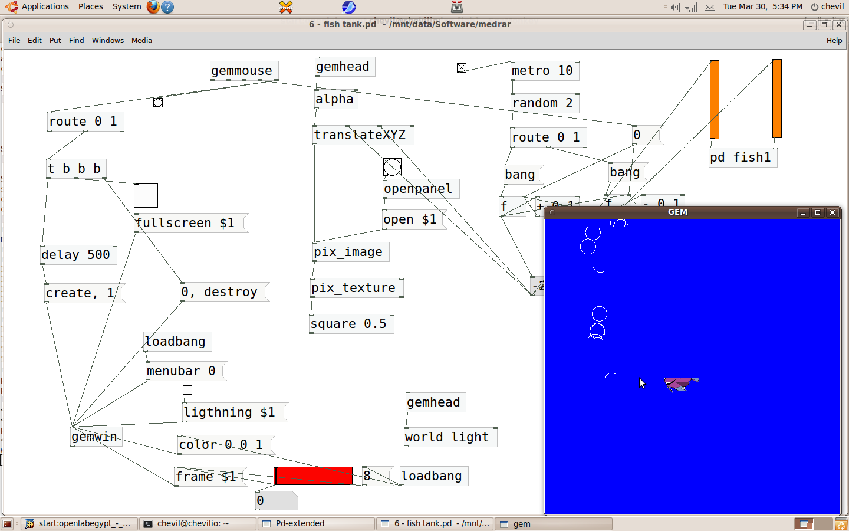849x531 pixels.
Task: Select the 'delay 500' object
Action: [78, 255]
